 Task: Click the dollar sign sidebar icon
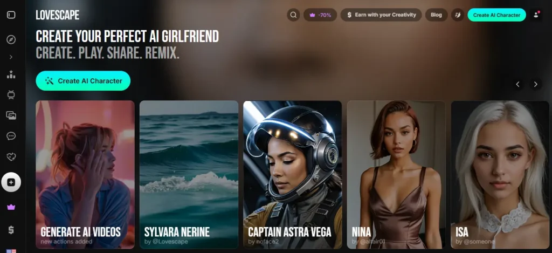pyautogui.click(x=11, y=230)
